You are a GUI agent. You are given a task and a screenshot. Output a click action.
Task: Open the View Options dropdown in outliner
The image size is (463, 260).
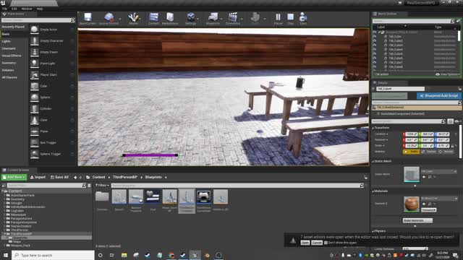click(448, 74)
